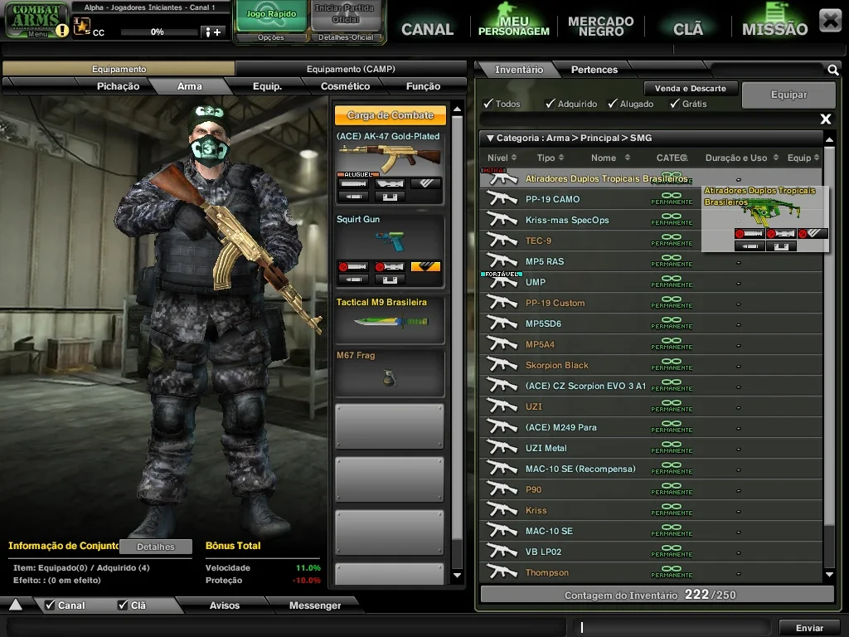This screenshot has width=849, height=637.
Task: Click the white X clear-filter icon
Action: pyautogui.click(x=825, y=119)
